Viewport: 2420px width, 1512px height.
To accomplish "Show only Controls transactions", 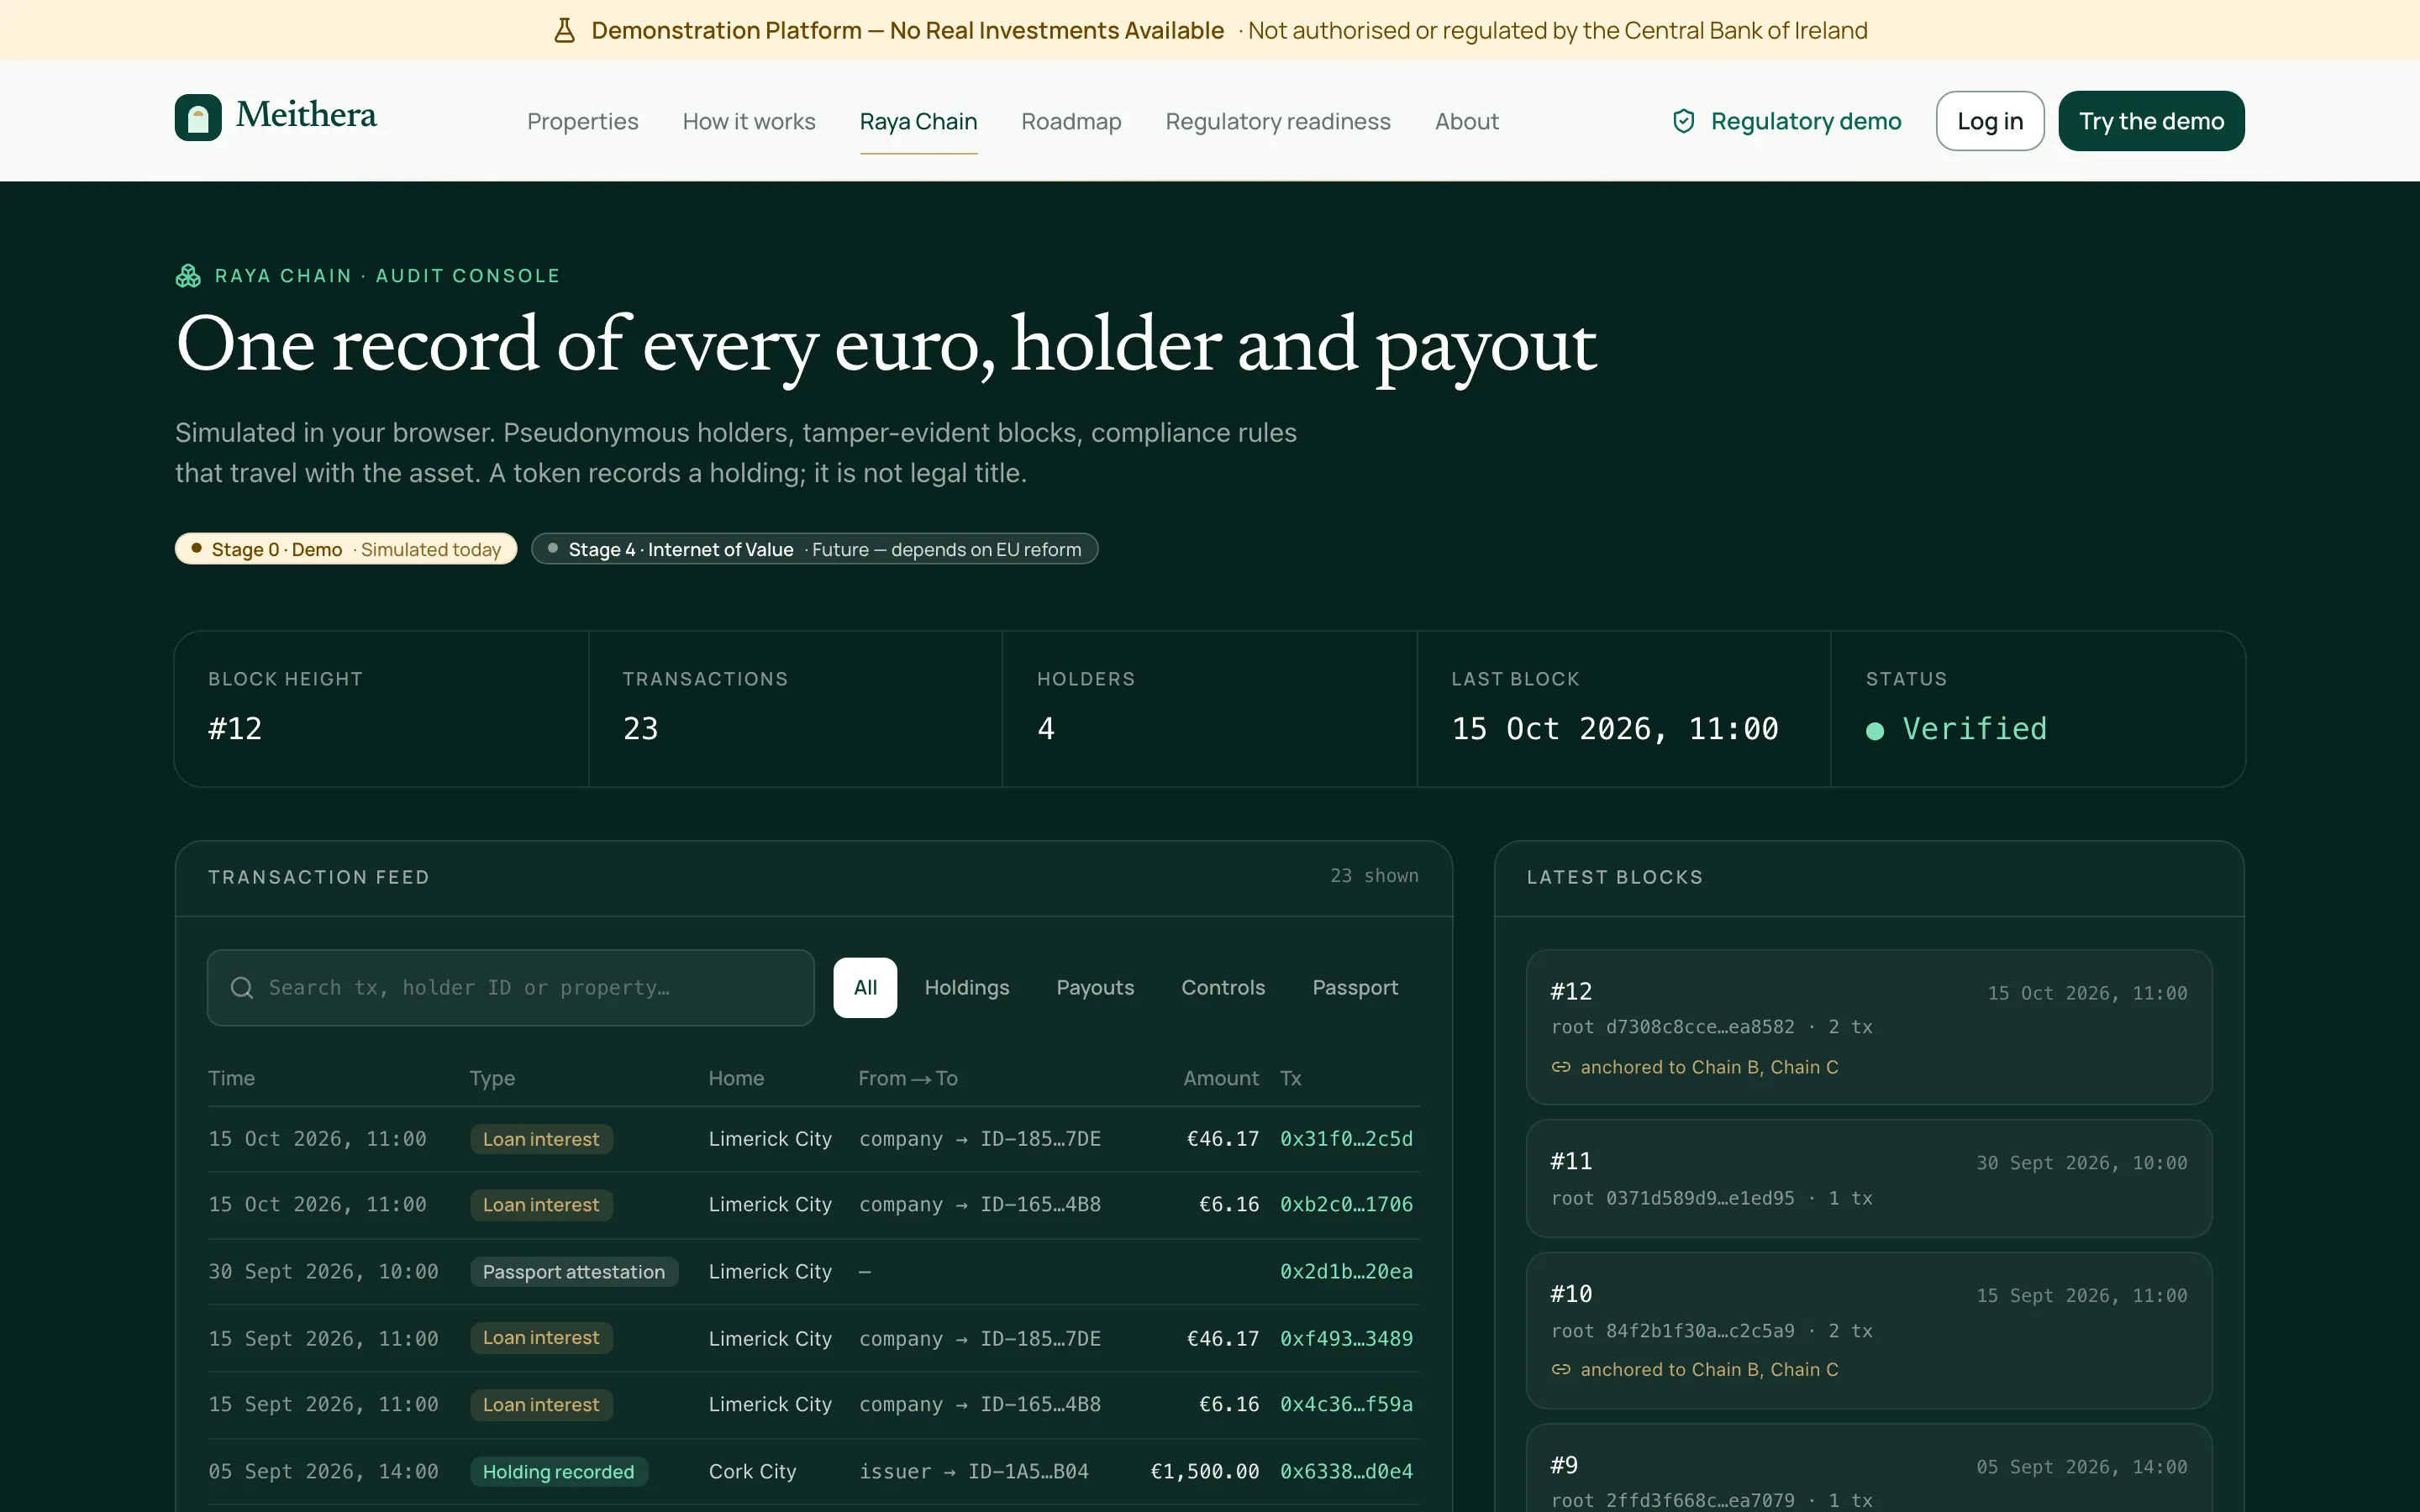I will 1223,988.
